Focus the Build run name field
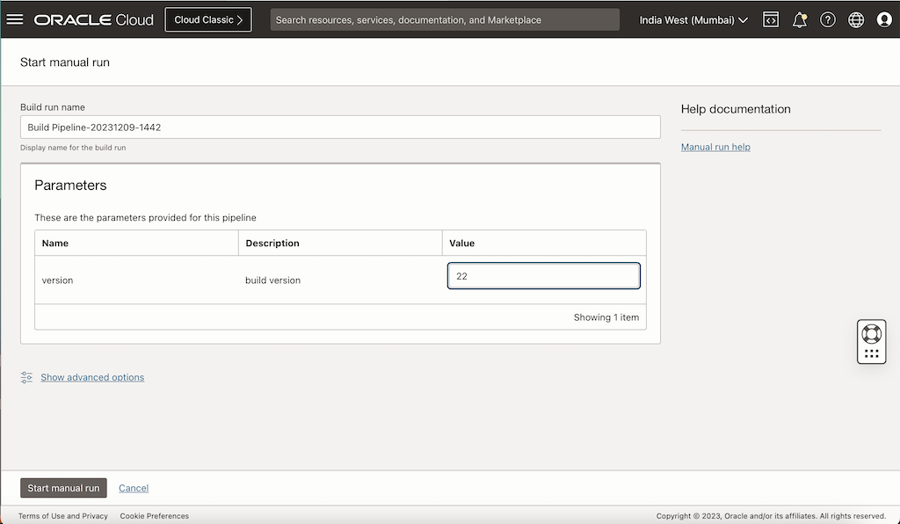This screenshot has height=524, width=900. (340, 127)
